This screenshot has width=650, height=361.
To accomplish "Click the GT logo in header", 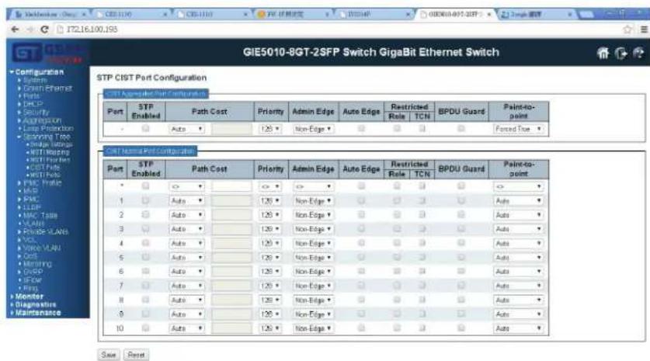I will (x=27, y=53).
